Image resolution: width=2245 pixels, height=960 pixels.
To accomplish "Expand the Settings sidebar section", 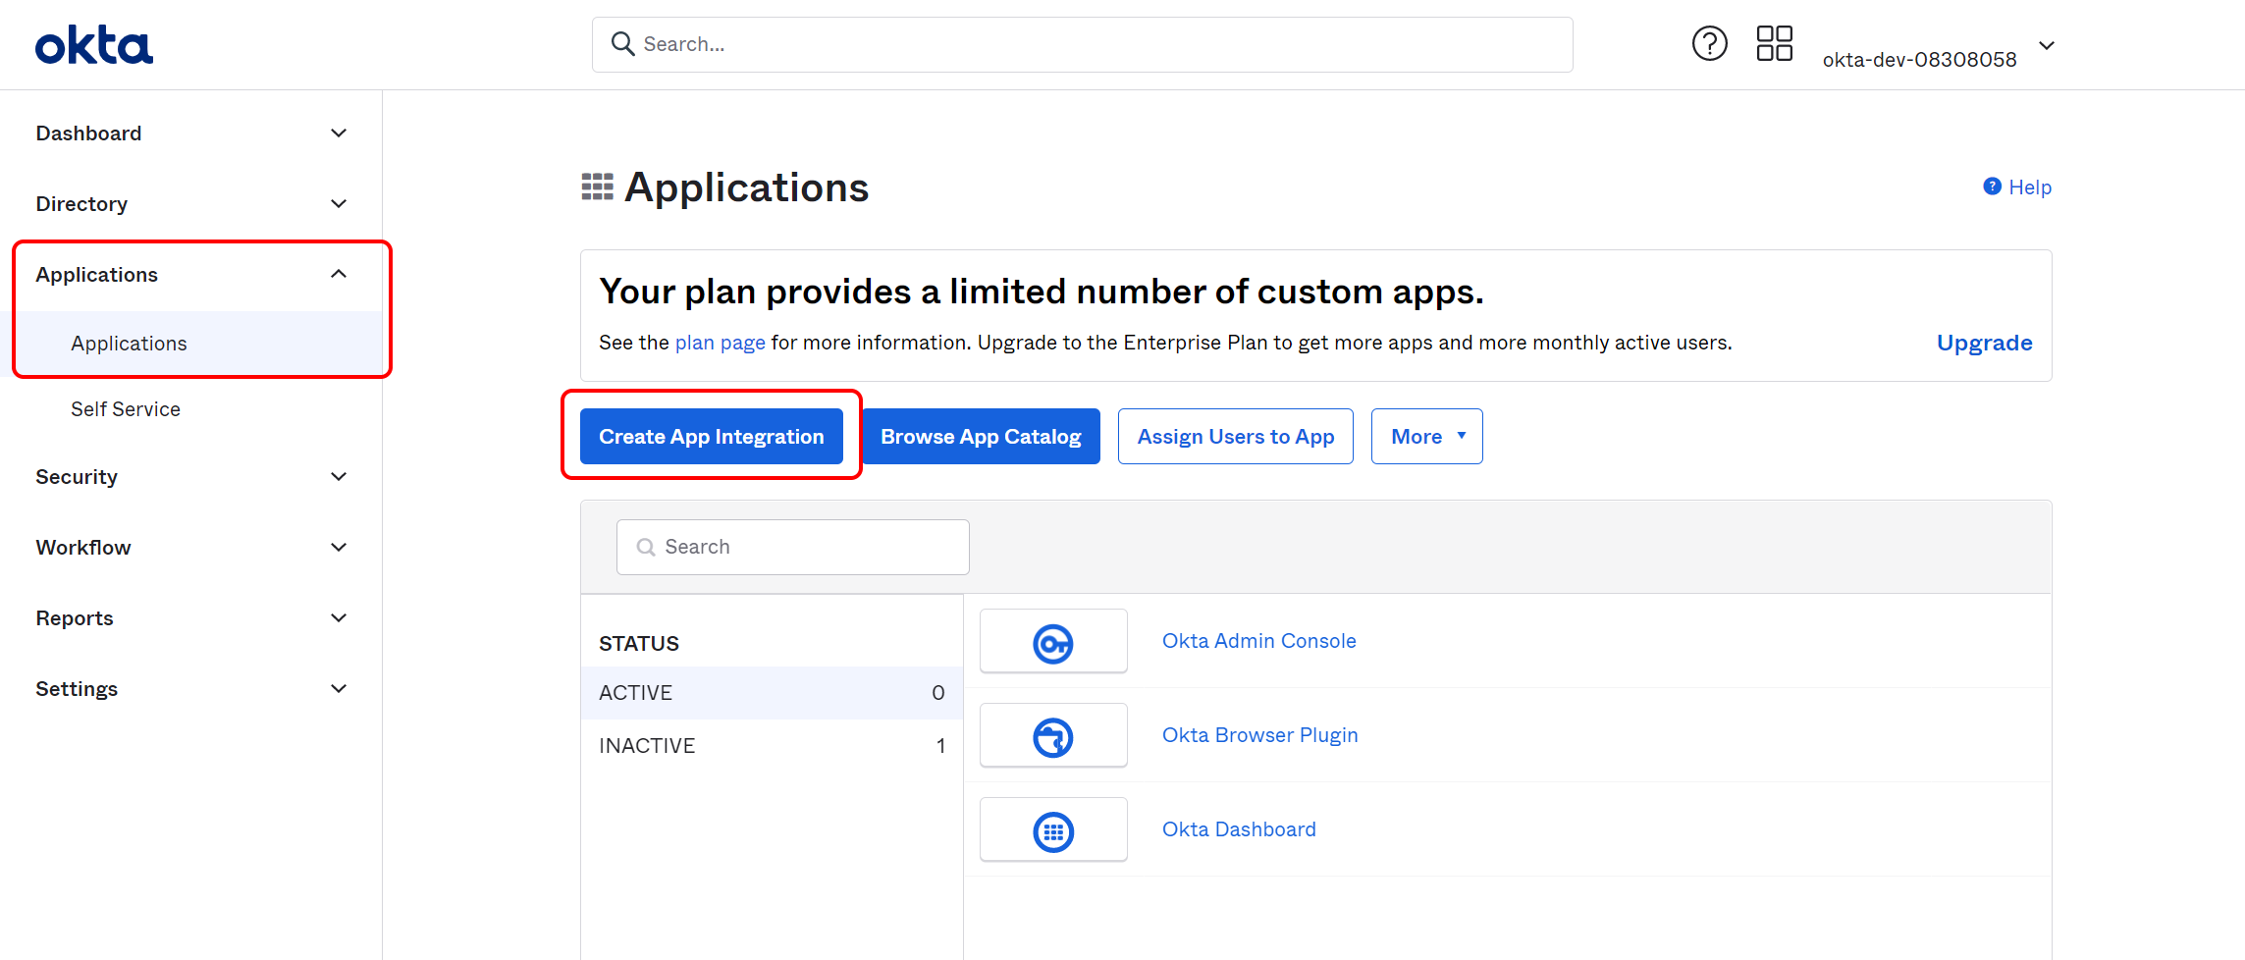I will tap(190, 689).
